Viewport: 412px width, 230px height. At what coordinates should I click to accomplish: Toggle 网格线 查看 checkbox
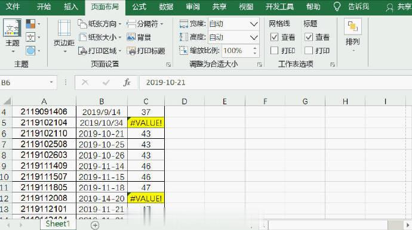[x=274, y=37]
